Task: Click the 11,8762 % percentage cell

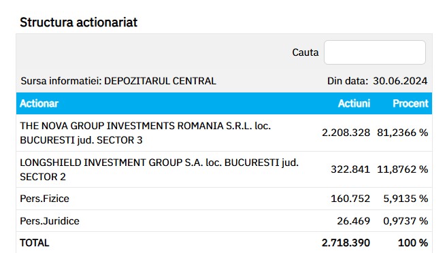Action: [403, 169]
